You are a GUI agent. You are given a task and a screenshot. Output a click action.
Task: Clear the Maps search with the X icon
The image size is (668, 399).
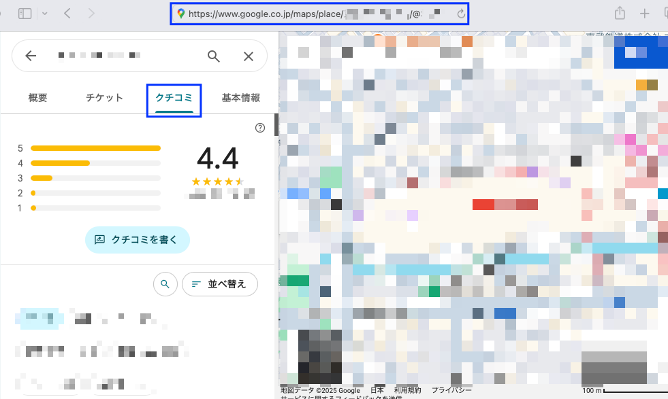tap(249, 56)
